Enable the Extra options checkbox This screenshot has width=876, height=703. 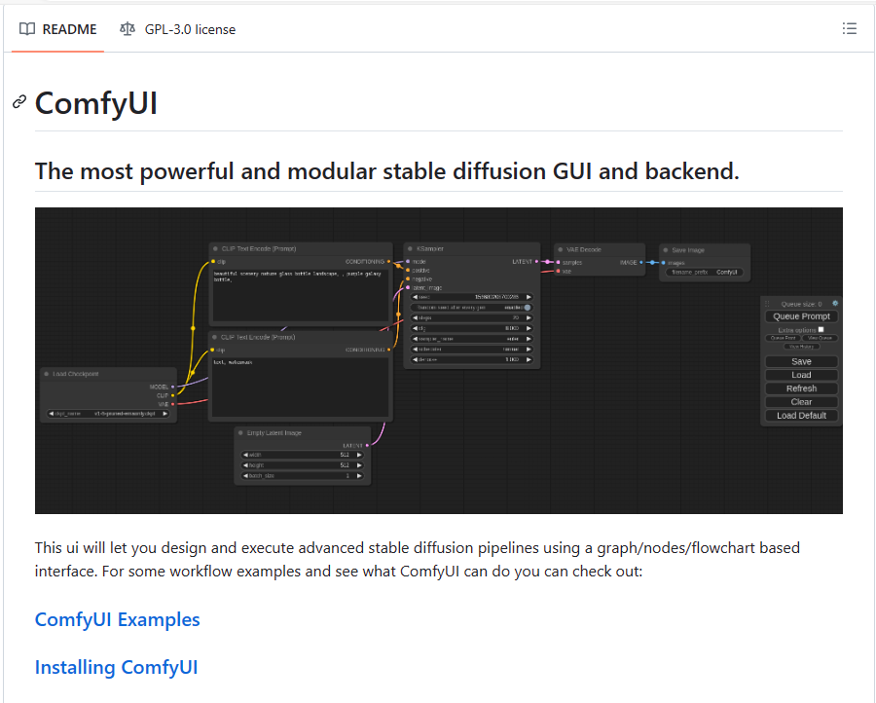point(821,330)
